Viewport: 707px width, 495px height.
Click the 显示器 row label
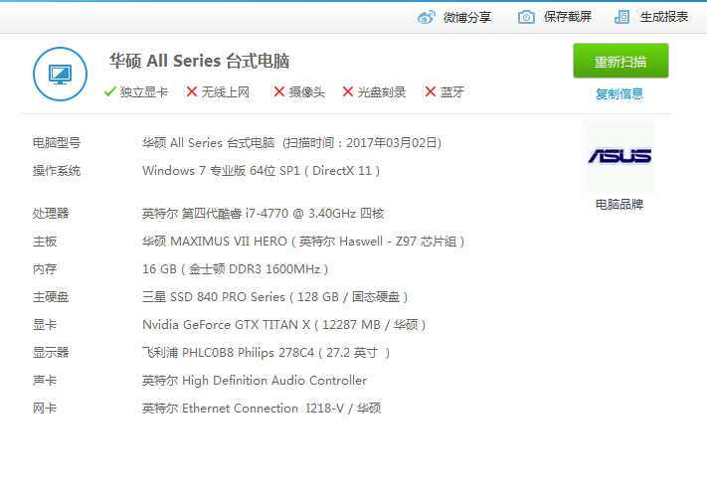pos(51,353)
